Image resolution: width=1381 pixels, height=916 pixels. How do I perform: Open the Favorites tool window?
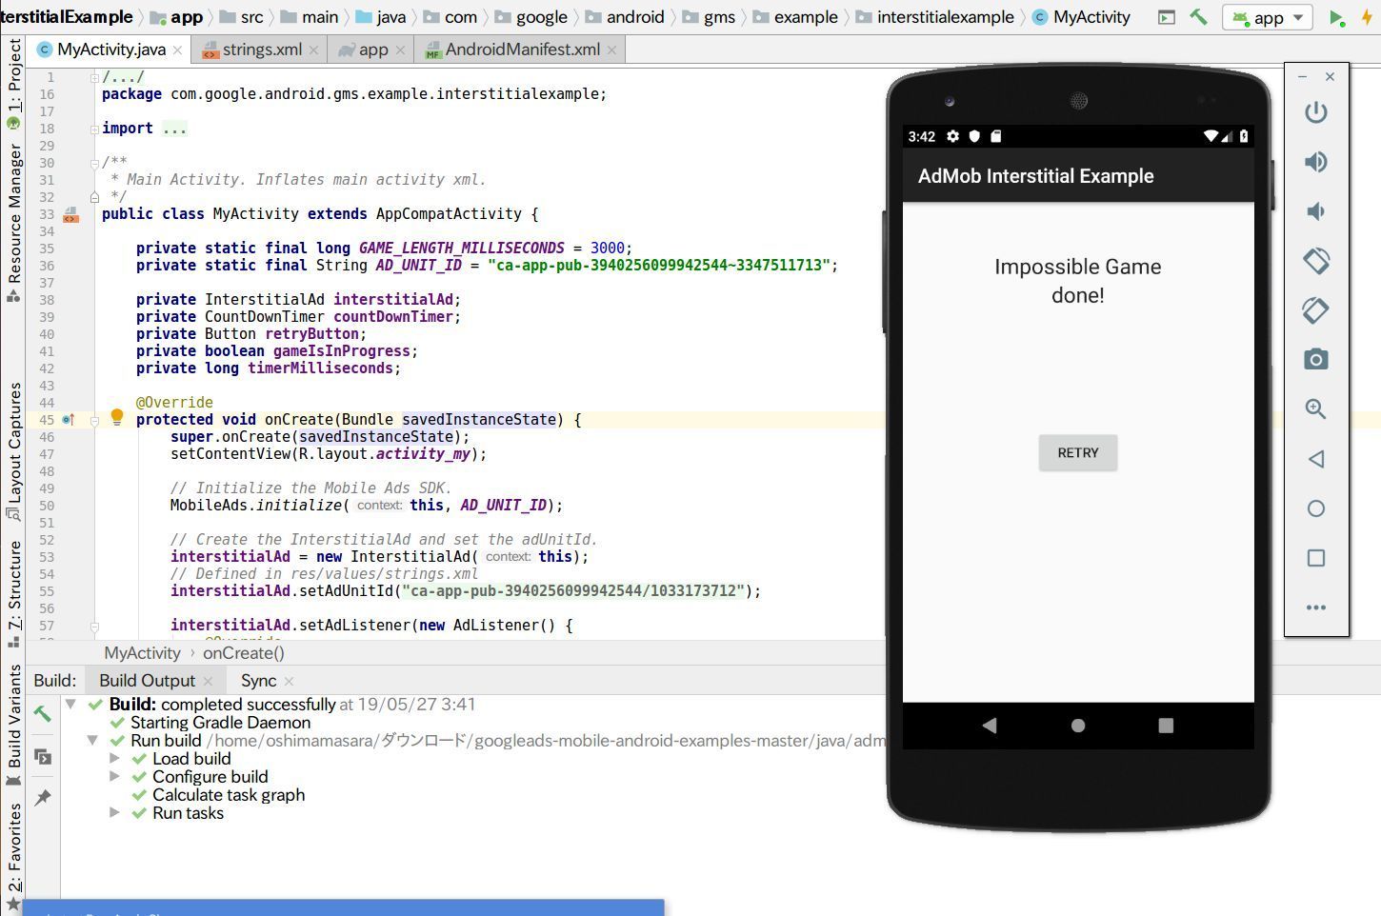pyautogui.click(x=13, y=857)
